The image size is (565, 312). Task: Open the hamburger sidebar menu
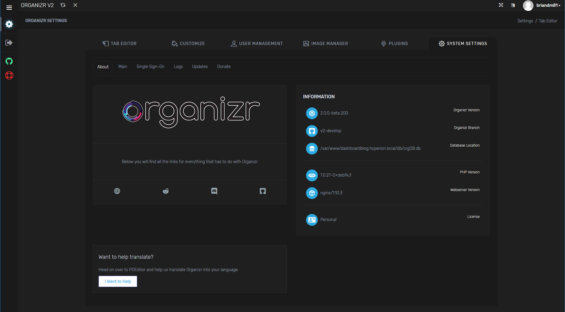click(9, 8)
